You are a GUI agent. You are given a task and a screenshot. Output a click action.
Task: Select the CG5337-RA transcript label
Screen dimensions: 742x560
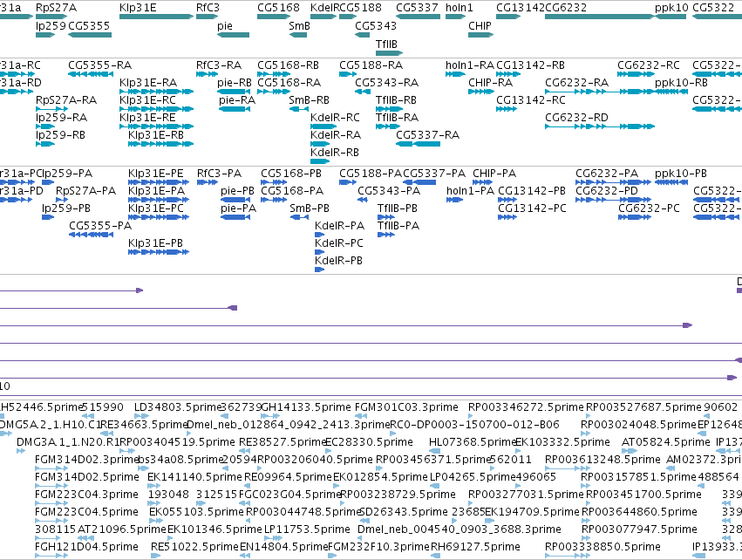click(x=428, y=135)
